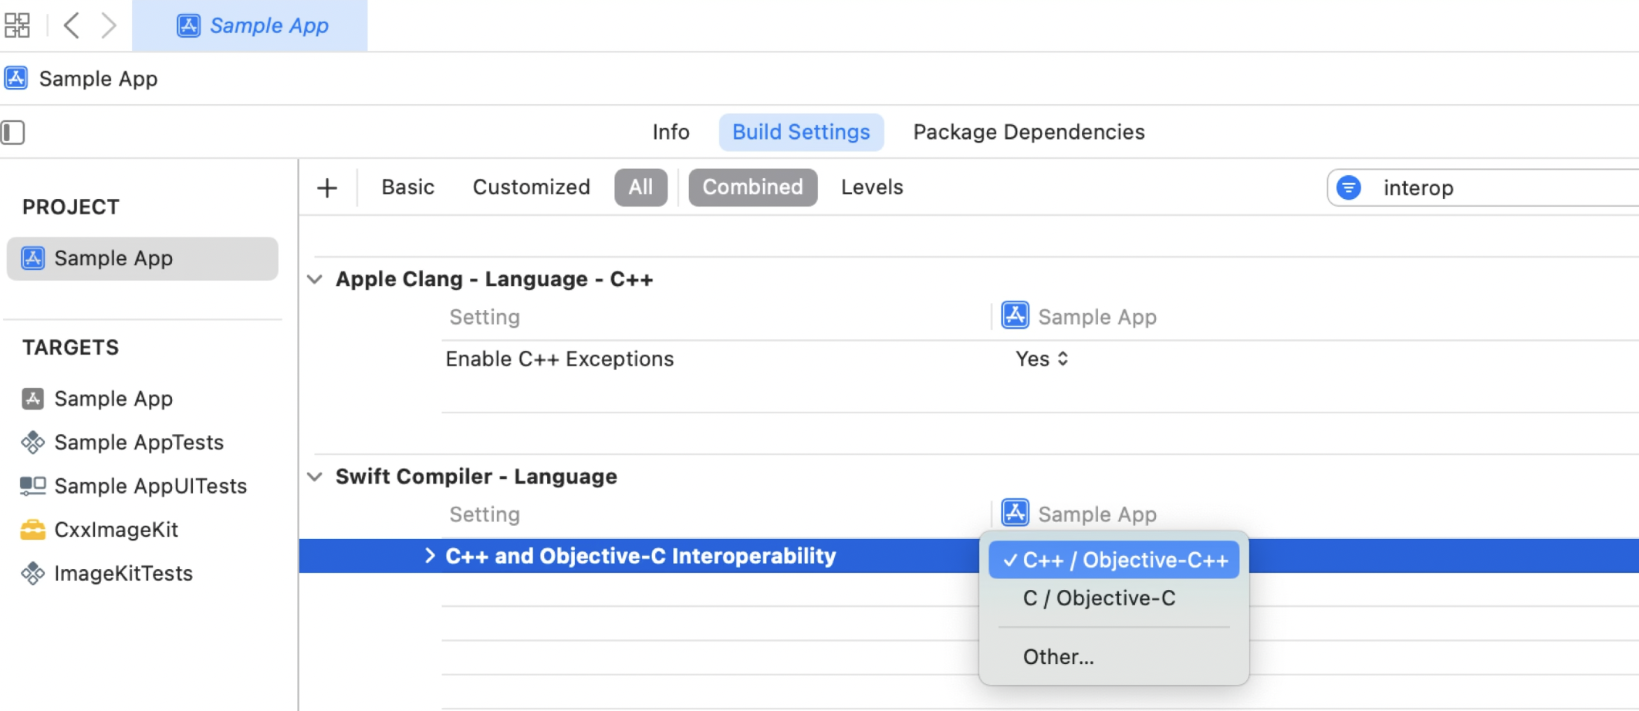The width and height of the screenshot is (1639, 711).
Task: Select Sample App project in sidebar
Action: 143,258
